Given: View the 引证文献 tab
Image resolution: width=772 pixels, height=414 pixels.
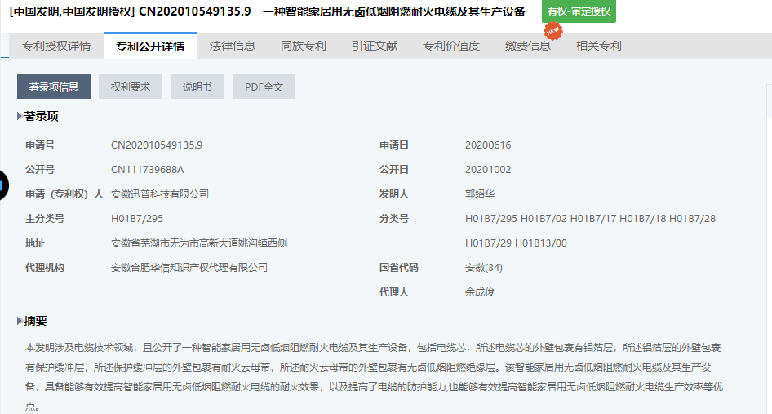Looking at the screenshot, I should click(x=375, y=46).
